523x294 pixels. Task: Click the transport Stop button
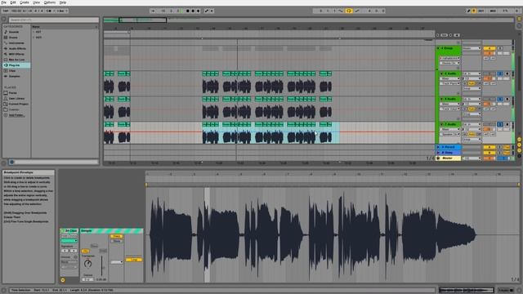pos(187,11)
